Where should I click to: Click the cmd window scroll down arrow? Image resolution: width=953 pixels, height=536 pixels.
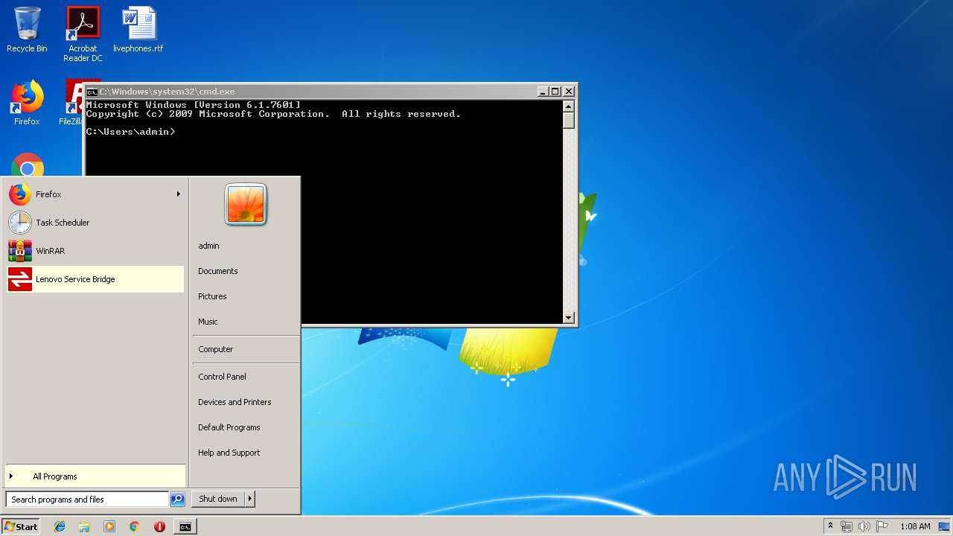pyautogui.click(x=569, y=318)
